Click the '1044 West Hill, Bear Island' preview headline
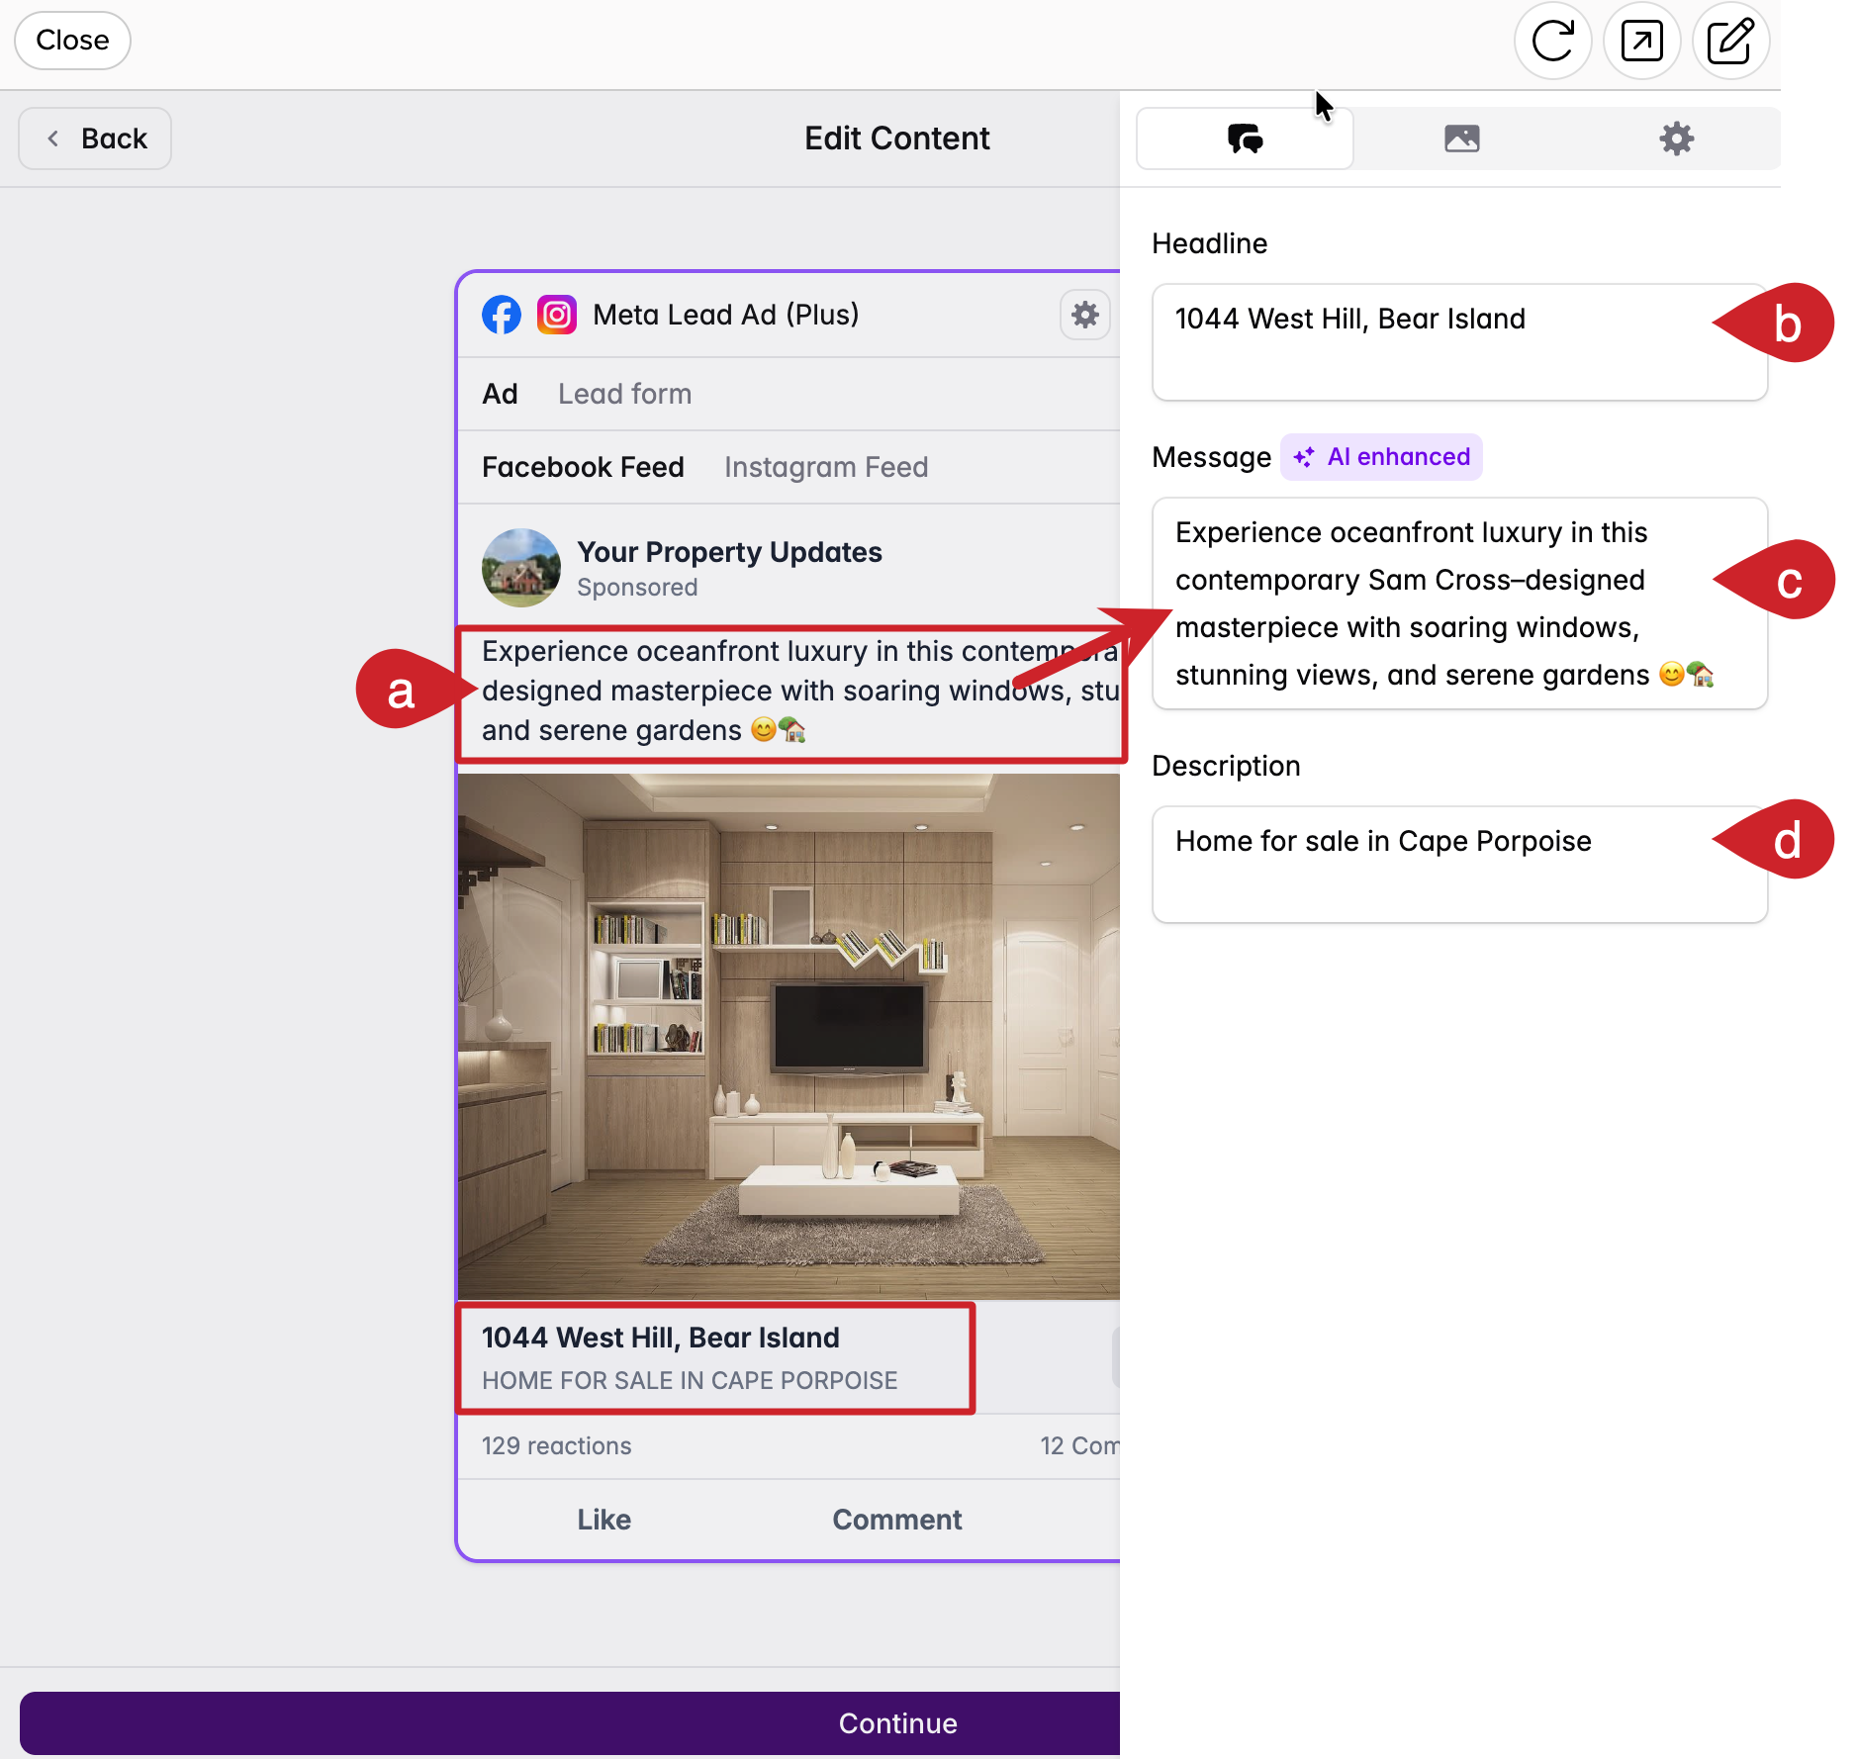This screenshot has width=1858, height=1759. pyautogui.click(x=661, y=1338)
